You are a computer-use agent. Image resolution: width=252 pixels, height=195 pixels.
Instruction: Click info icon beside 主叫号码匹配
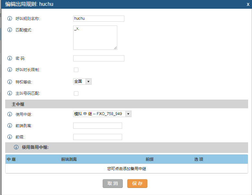(x=9, y=93)
